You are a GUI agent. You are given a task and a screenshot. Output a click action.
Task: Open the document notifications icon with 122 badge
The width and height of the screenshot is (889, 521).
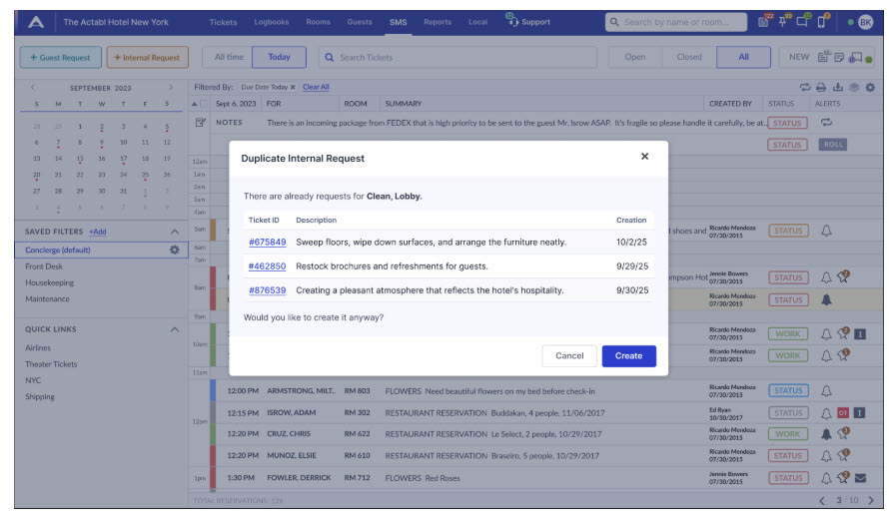click(x=764, y=22)
